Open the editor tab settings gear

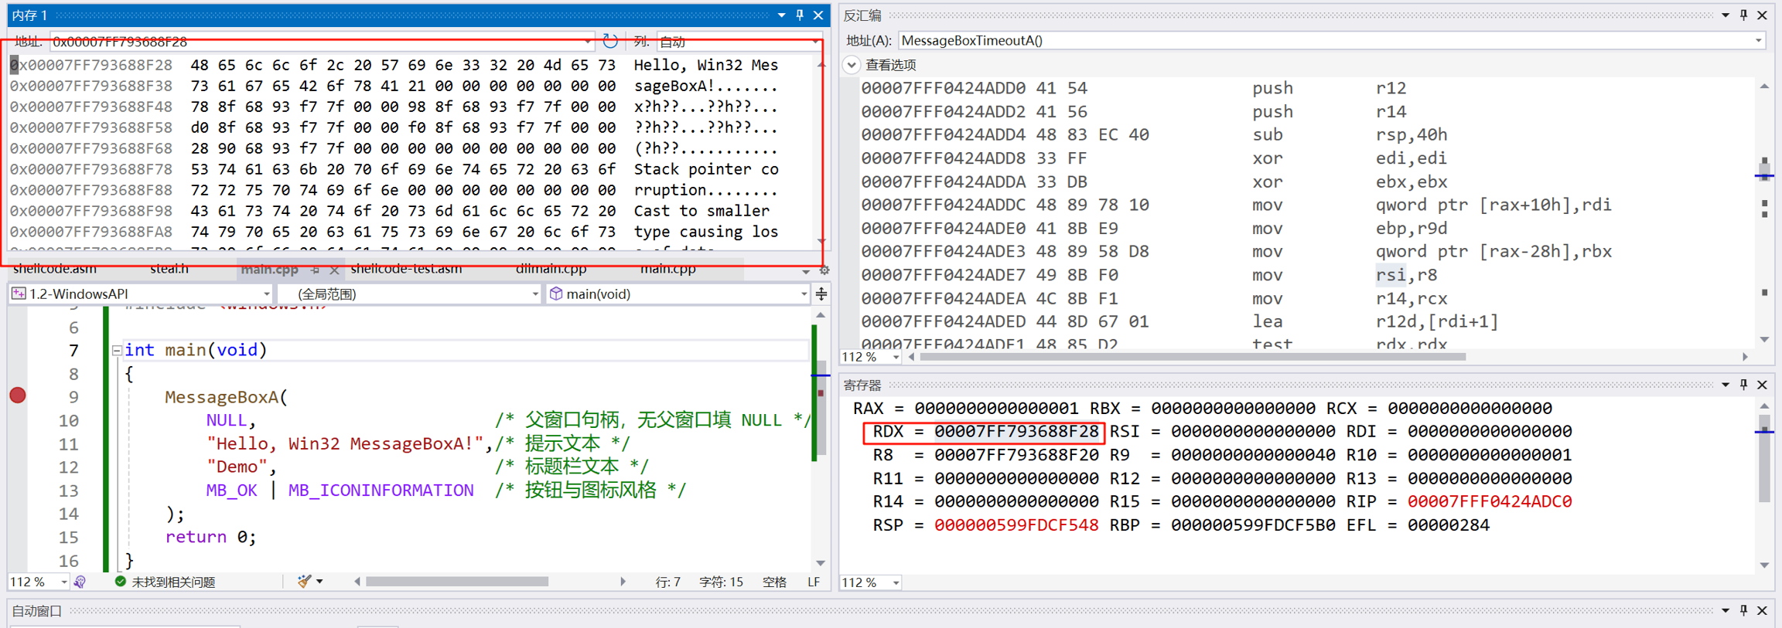(824, 270)
